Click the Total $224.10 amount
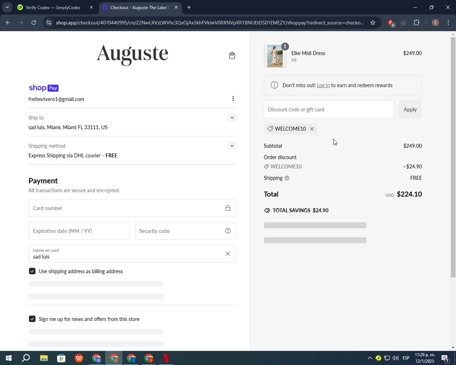 click(x=409, y=194)
